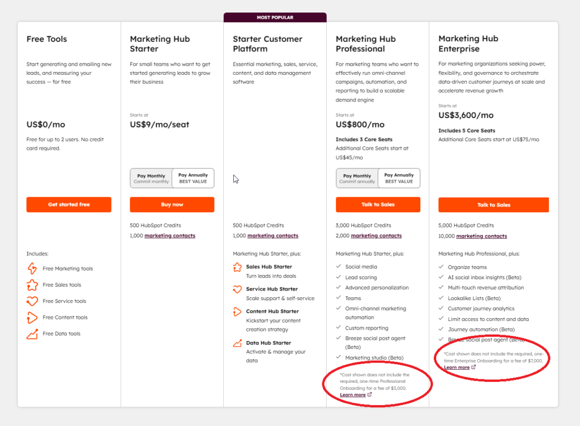Click the Free Content tools icon
The image size is (580, 426).
click(32, 318)
